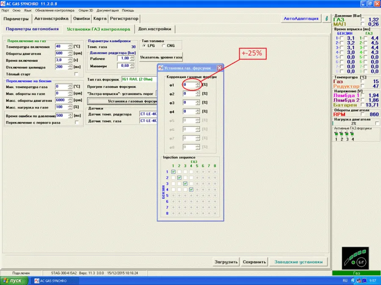Click the Заводские установки button

coord(298,262)
